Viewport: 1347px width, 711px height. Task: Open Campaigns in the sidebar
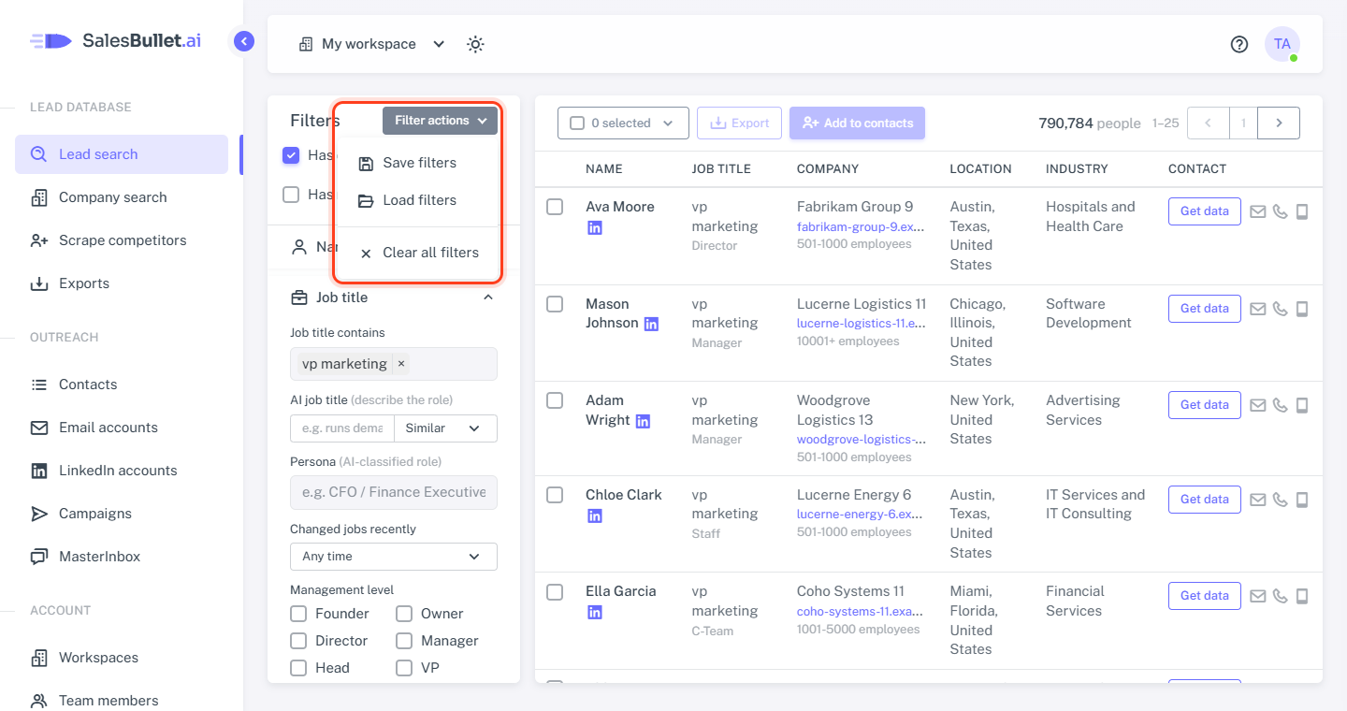point(122,514)
